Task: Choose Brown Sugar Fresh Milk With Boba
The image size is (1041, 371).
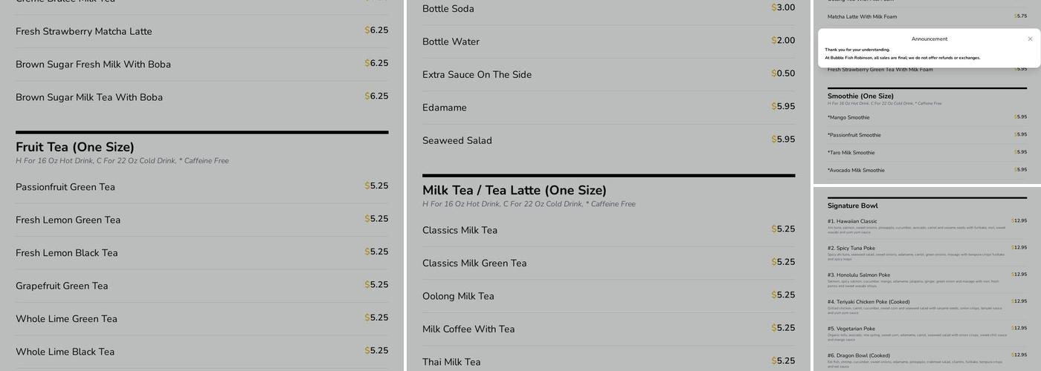Action: point(93,65)
